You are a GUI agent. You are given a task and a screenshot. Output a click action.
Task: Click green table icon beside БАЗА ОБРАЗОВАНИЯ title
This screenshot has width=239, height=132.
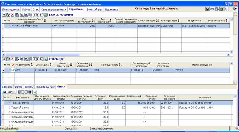pyautogui.click(x=45, y=15)
